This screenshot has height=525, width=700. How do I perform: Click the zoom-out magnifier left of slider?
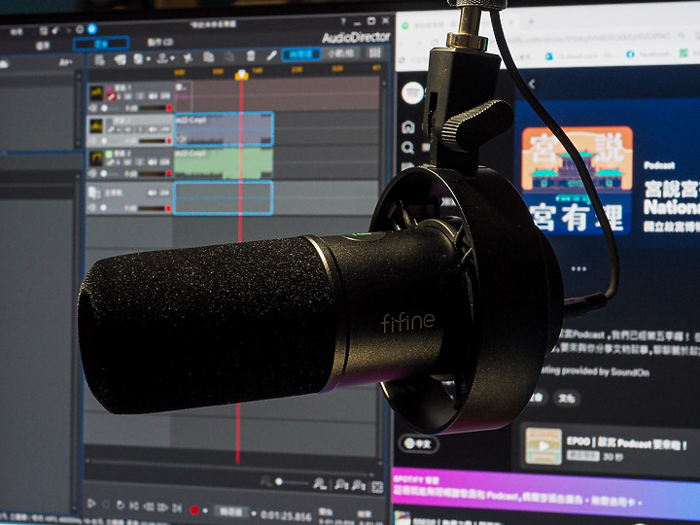(x=266, y=481)
